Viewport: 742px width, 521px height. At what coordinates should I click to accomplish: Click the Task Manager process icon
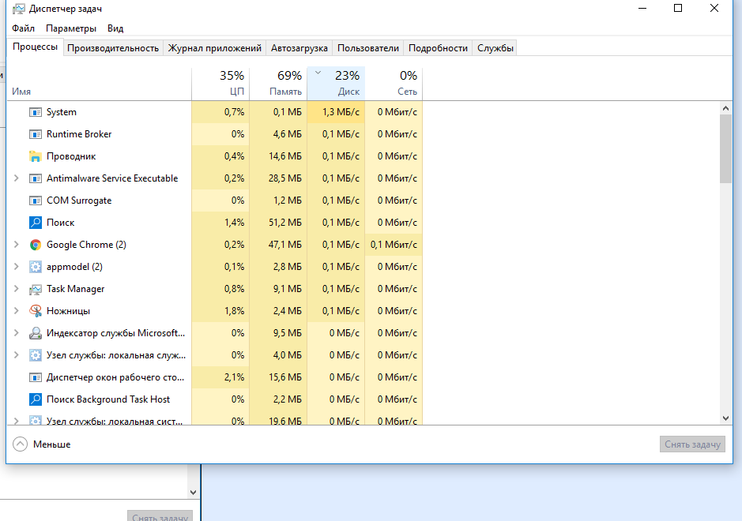[x=36, y=289]
